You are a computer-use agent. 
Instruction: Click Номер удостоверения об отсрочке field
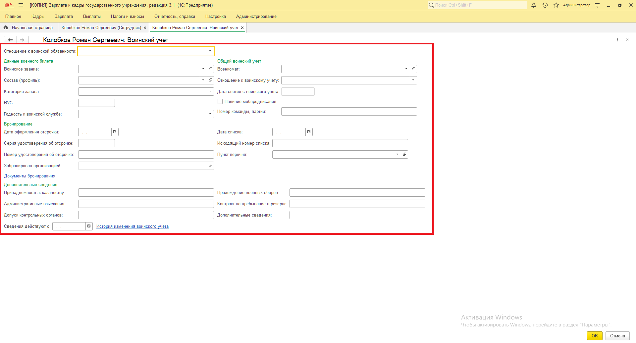coord(146,155)
